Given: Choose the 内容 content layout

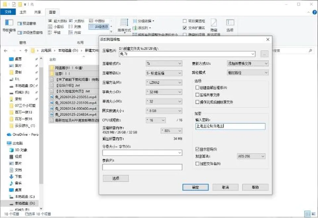Looking at the screenshot, I should (75, 32).
